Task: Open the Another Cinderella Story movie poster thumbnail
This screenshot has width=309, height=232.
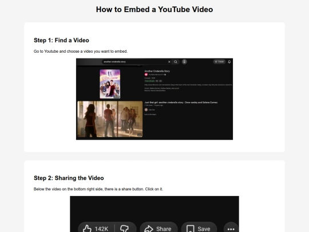Action: click(110, 84)
